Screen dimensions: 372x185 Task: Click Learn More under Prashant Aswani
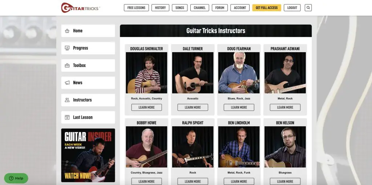coord(285,108)
